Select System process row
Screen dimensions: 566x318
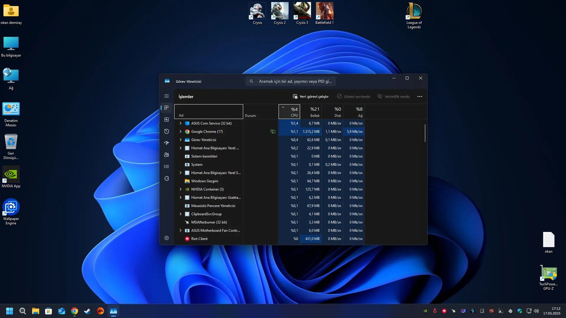269,165
